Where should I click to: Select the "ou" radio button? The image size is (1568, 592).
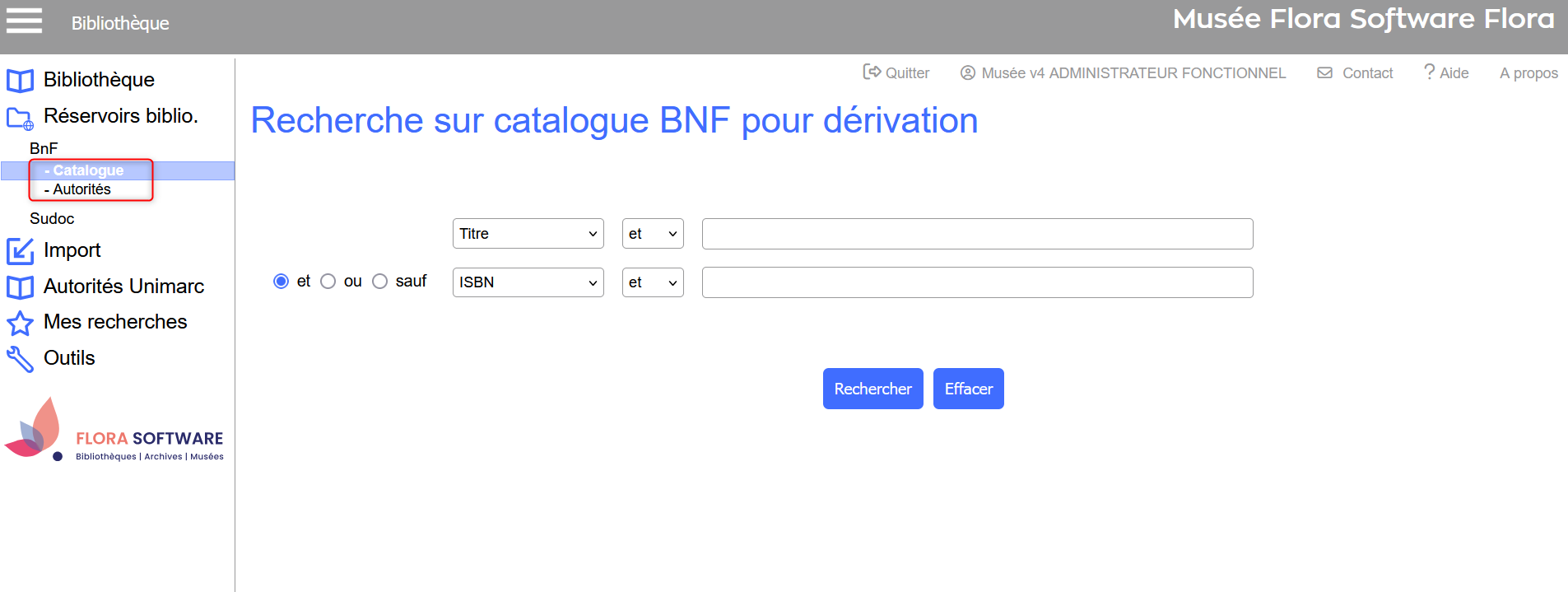click(328, 282)
